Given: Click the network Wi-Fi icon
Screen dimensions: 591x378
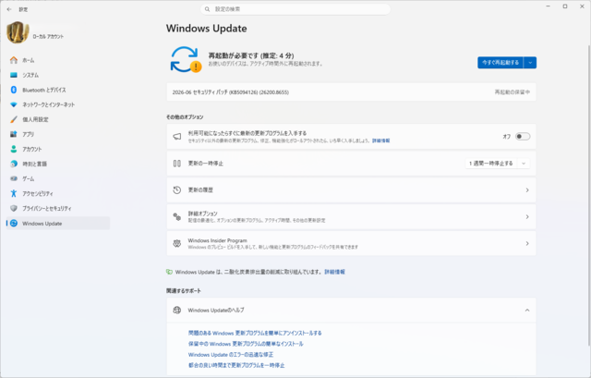Looking at the screenshot, I should click(14, 104).
